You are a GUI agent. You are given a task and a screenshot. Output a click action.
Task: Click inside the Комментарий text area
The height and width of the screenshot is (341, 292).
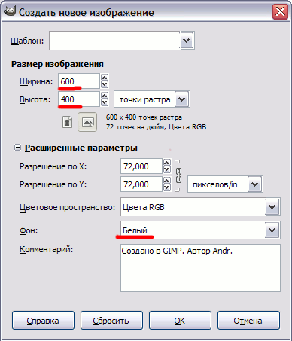coord(200,268)
